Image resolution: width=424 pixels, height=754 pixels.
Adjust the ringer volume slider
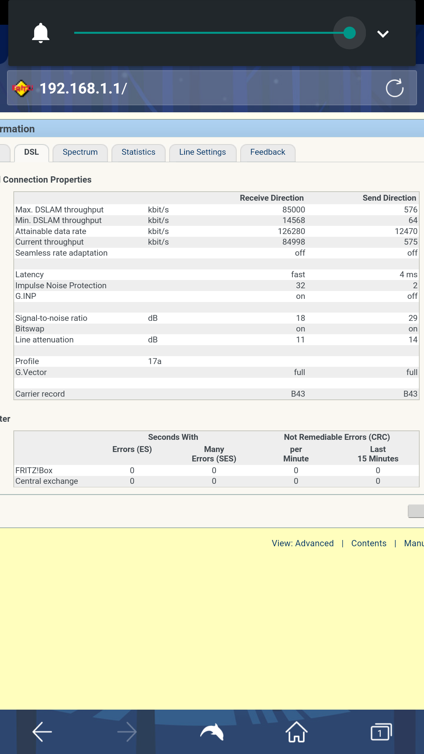point(349,33)
